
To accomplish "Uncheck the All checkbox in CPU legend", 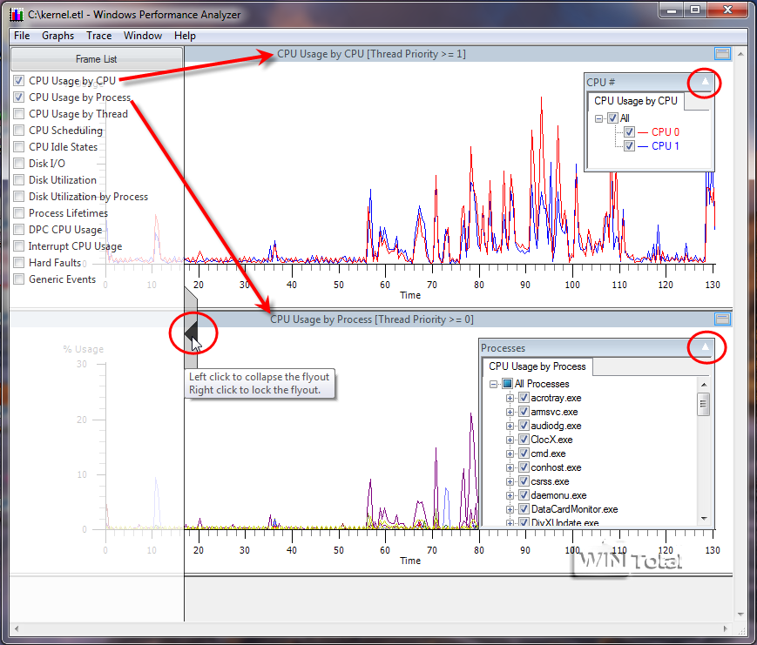I will click(x=612, y=118).
